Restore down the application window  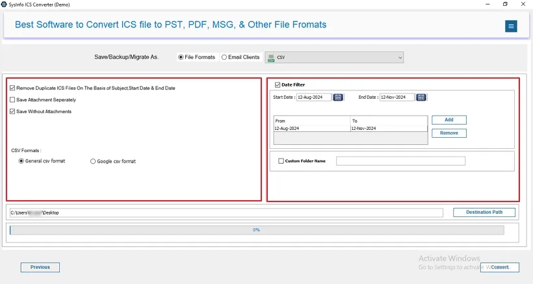coord(505,5)
